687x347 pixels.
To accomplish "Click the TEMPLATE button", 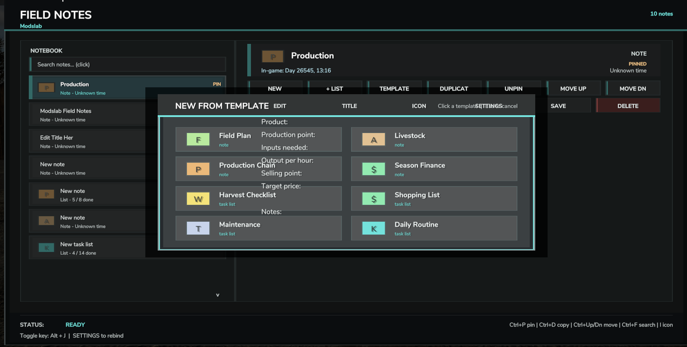I will click(x=394, y=88).
